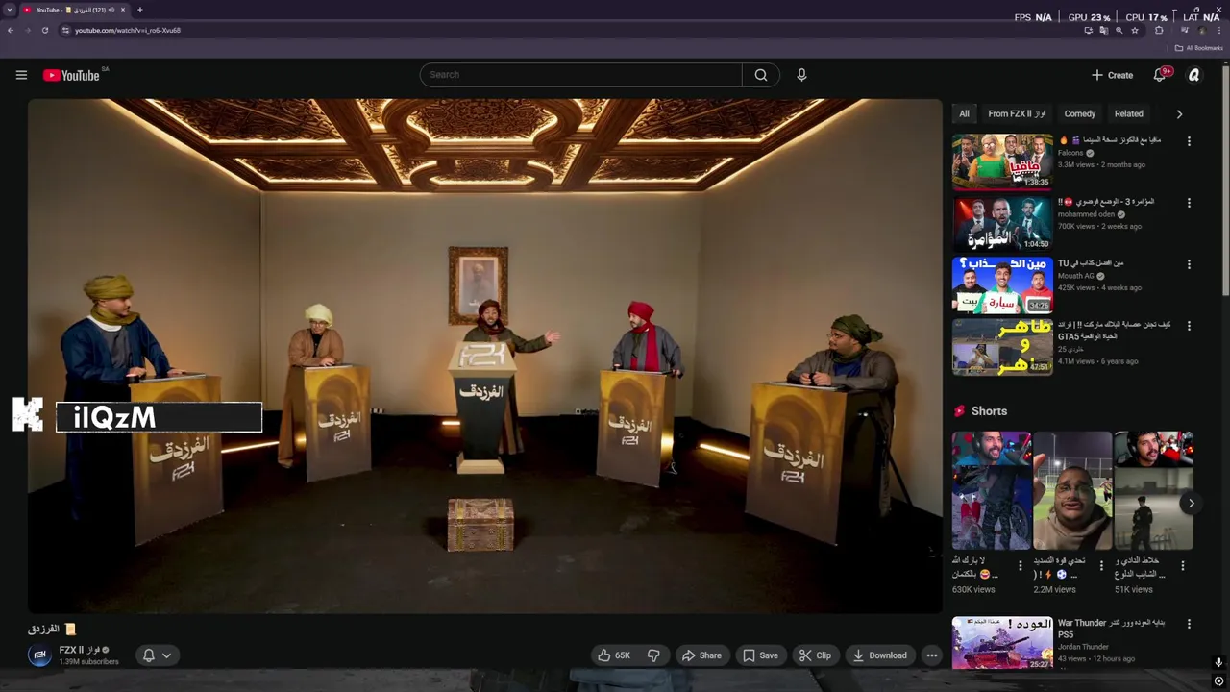Open options for 2.2M views Short
Viewport: 1230px width, 692px height.
1101,566
